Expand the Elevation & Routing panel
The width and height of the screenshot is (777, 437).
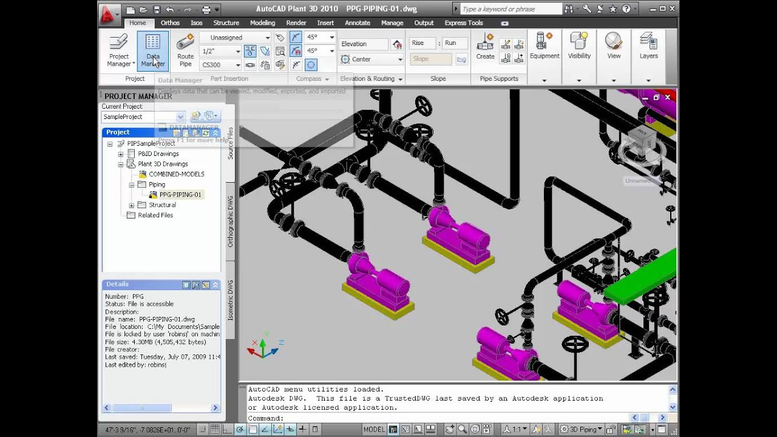(372, 79)
